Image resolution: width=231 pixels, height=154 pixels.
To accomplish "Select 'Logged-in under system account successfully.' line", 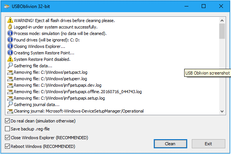I will click(56, 27).
